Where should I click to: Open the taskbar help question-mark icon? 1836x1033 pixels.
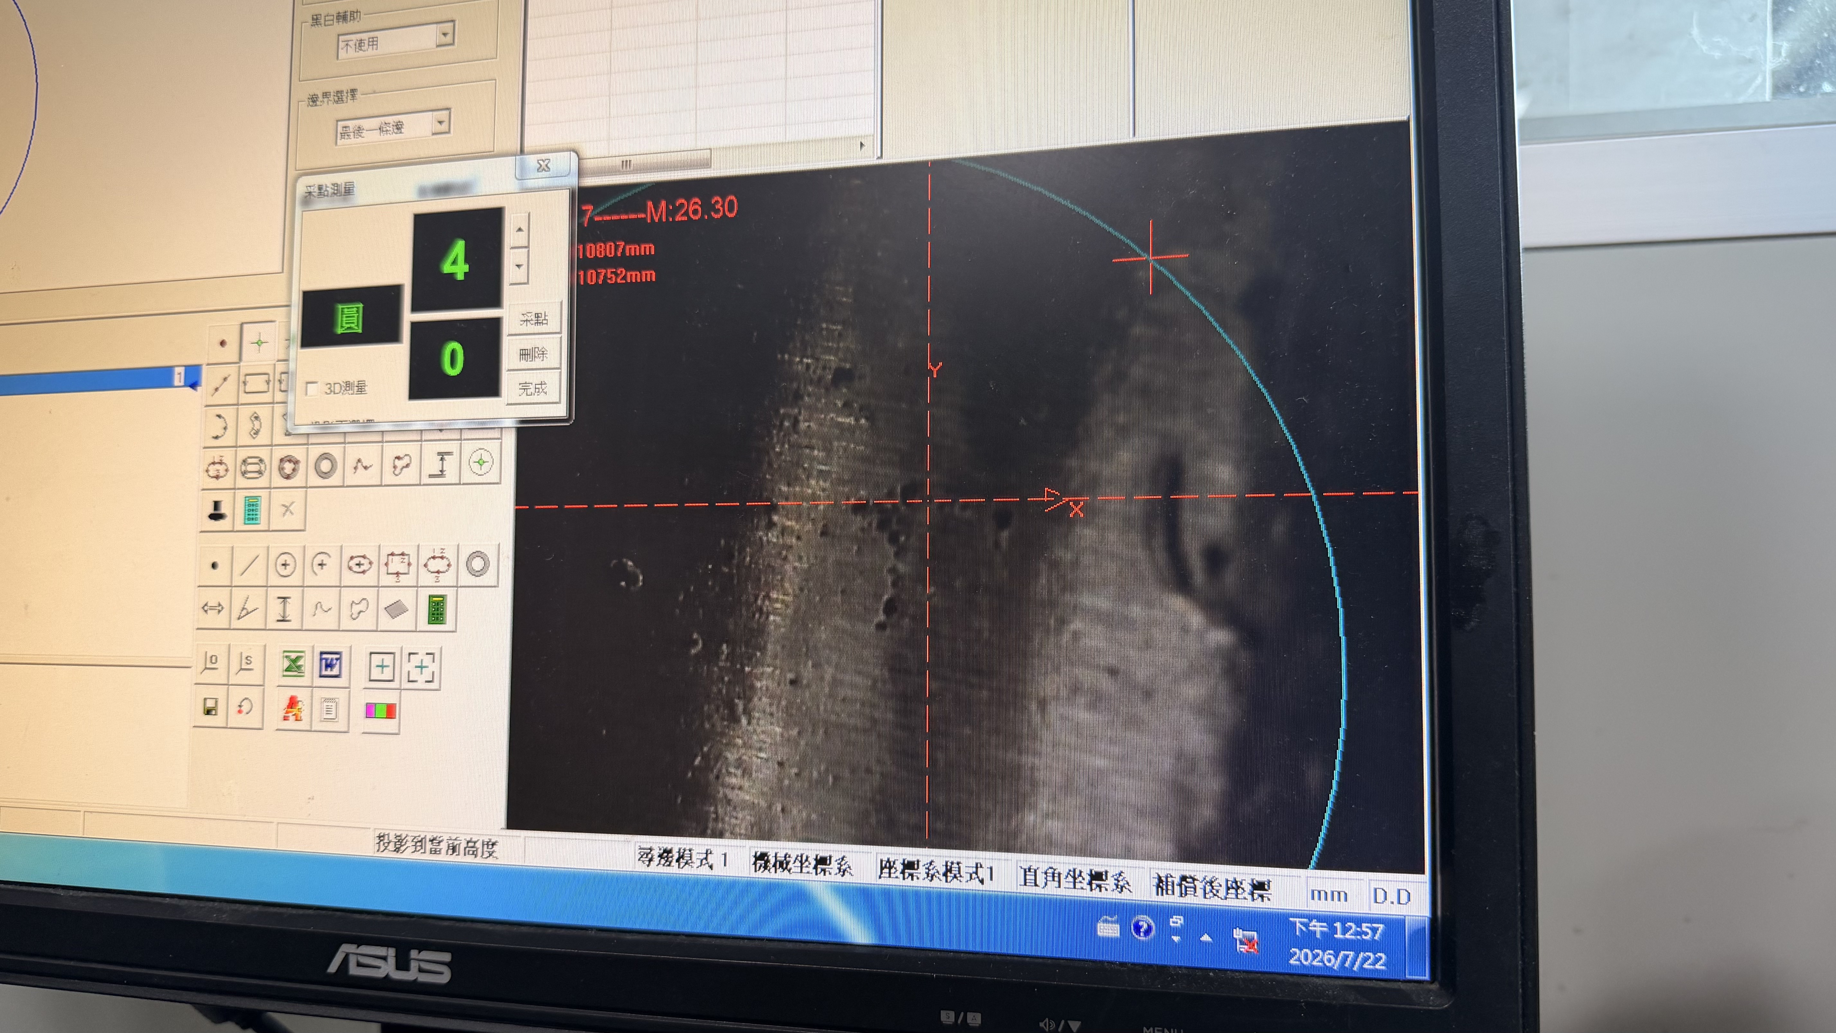coord(1142,928)
